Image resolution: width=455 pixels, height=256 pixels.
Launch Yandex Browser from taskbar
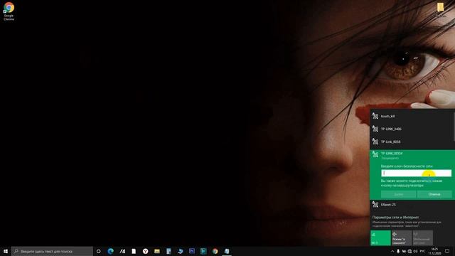pyautogui.click(x=145, y=251)
